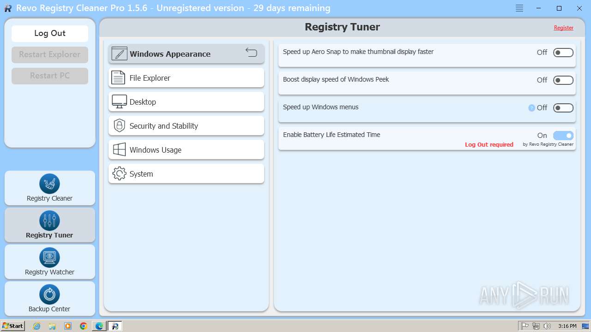Click the Registry Tuner label
Screen dimensions: 591x332
[49, 235]
